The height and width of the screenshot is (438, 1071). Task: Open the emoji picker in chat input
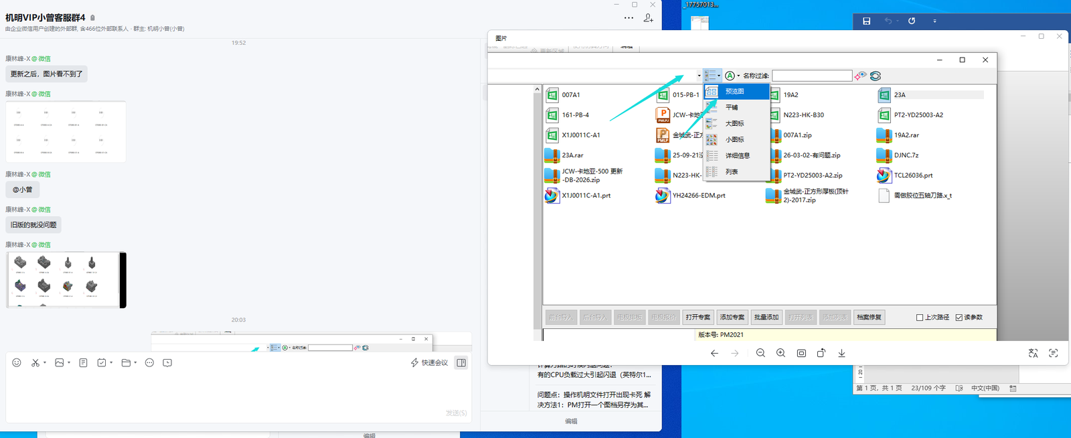pyautogui.click(x=17, y=362)
